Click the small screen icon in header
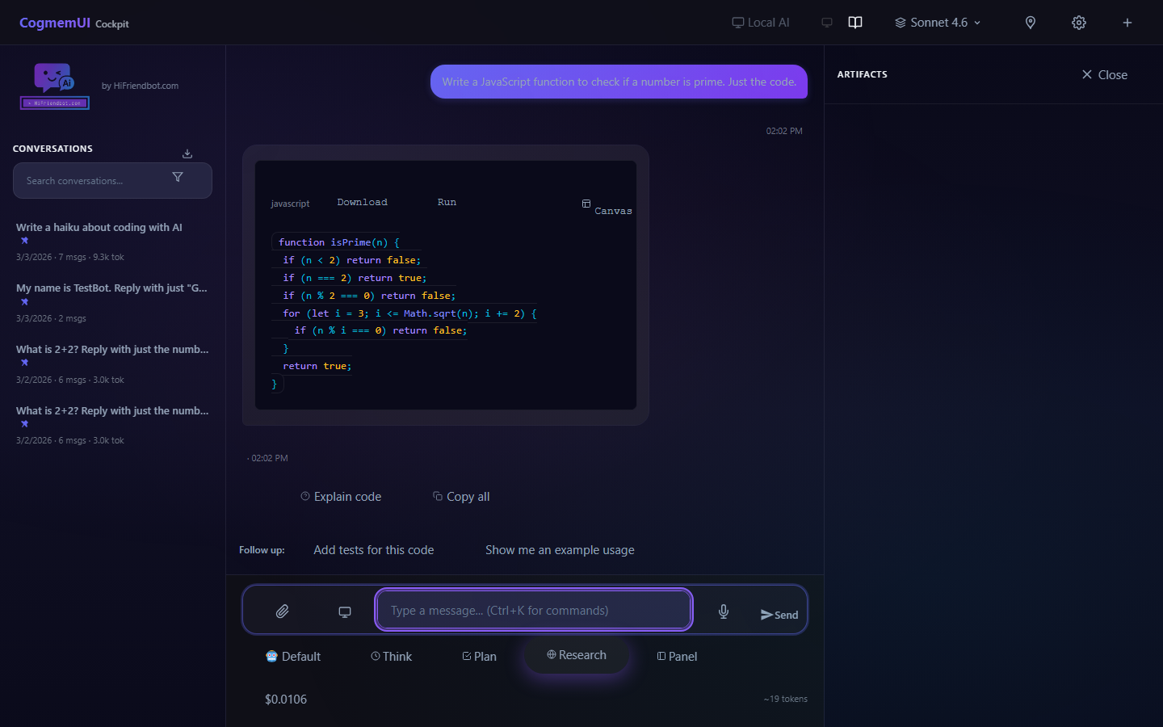 click(827, 23)
